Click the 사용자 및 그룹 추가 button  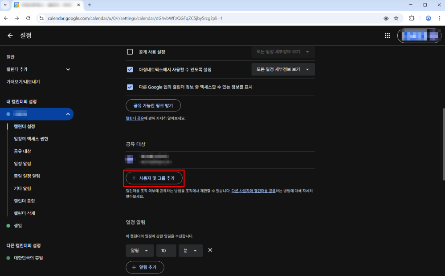[154, 178]
